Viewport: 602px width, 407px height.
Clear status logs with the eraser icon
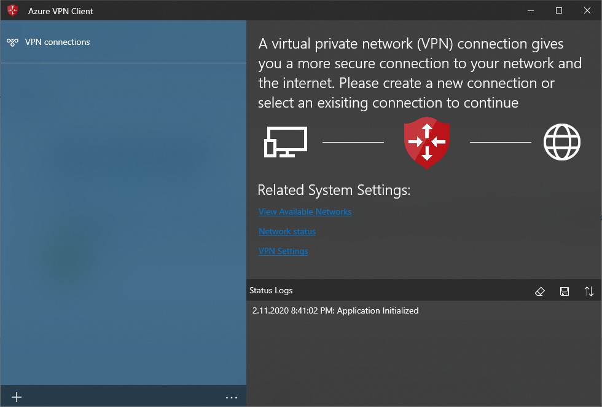(540, 291)
